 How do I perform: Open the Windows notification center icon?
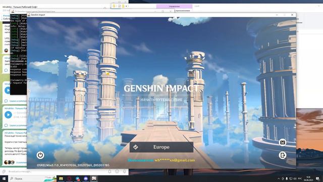317,178
